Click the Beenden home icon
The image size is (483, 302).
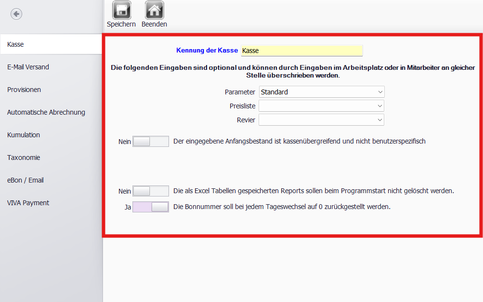tap(154, 10)
